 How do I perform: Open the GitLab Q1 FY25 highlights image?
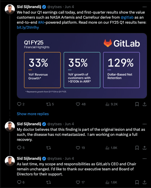click(x=82, y=66)
